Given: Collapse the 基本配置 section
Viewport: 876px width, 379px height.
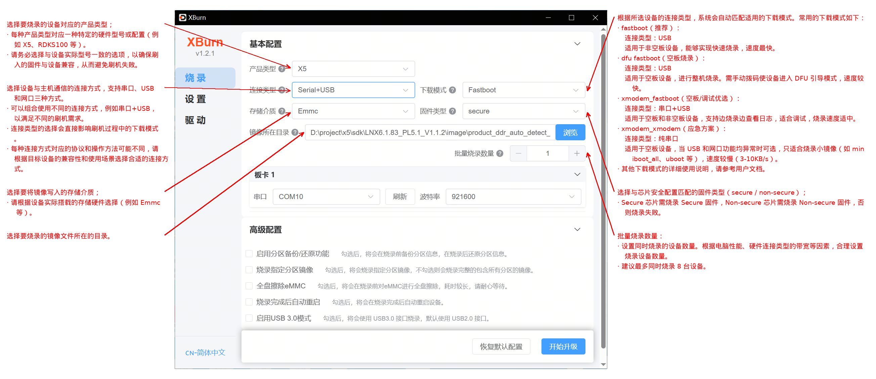Looking at the screenshot, I should [x=577, y=44].
